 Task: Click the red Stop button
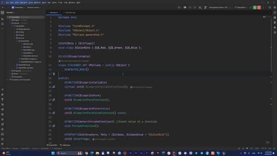point(259,7)
